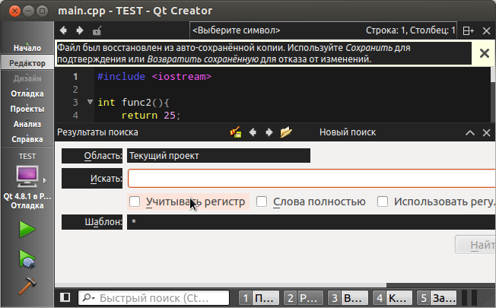Close the current editor document
Screen dimensions: 496x308
tap(487, 30)
